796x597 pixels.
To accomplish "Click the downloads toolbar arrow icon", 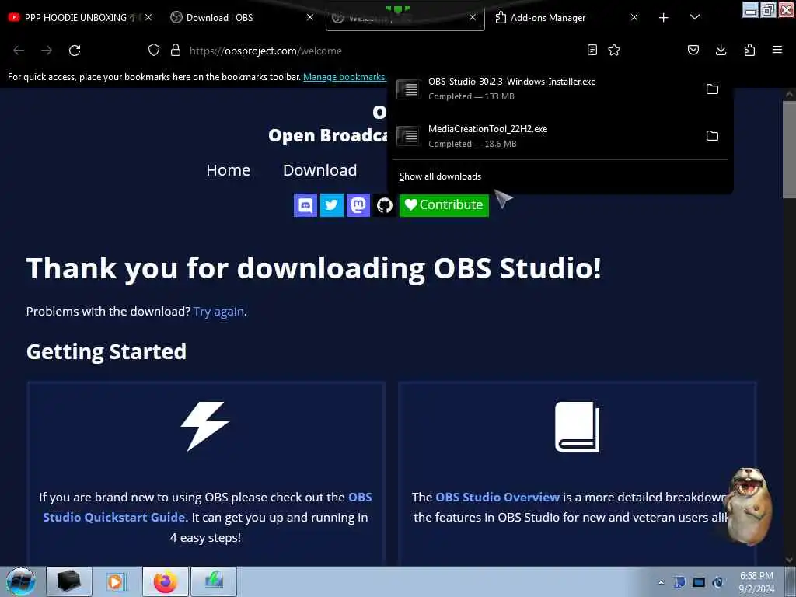I will tap(721, 50).
